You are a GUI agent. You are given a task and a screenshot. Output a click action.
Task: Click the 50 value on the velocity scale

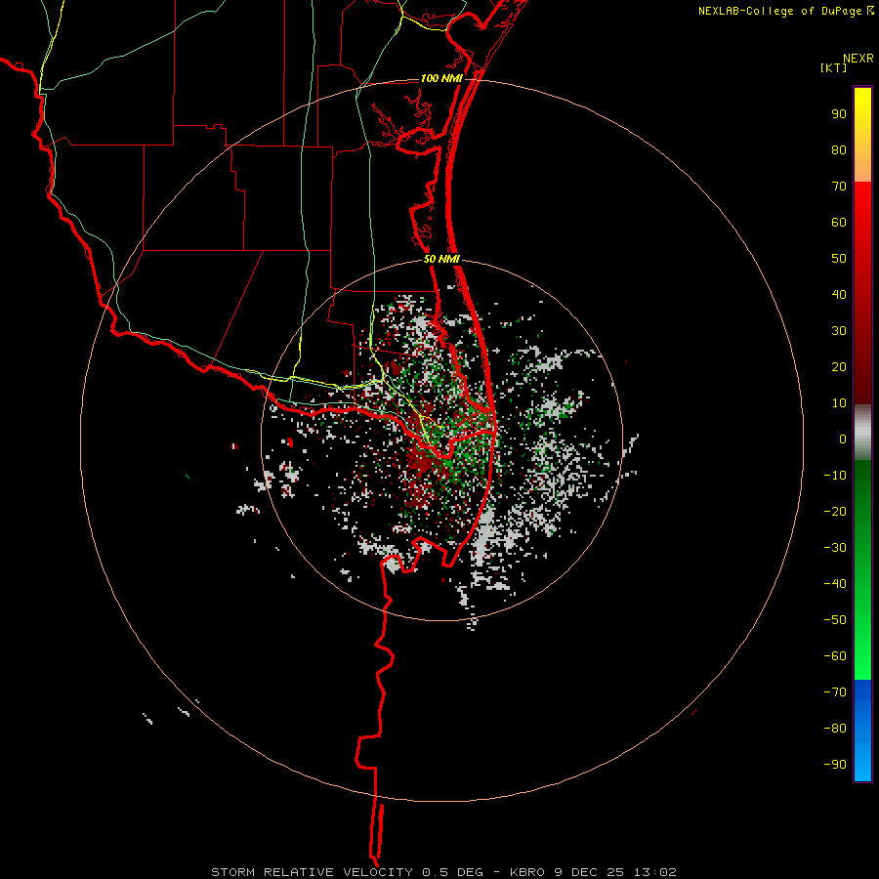(839, 259)
